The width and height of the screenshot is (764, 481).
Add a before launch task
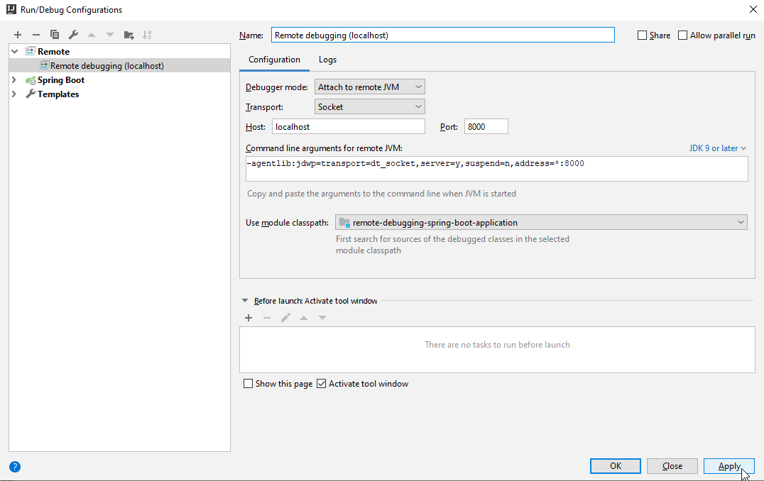pyautogui.click(x=249, y=318)
